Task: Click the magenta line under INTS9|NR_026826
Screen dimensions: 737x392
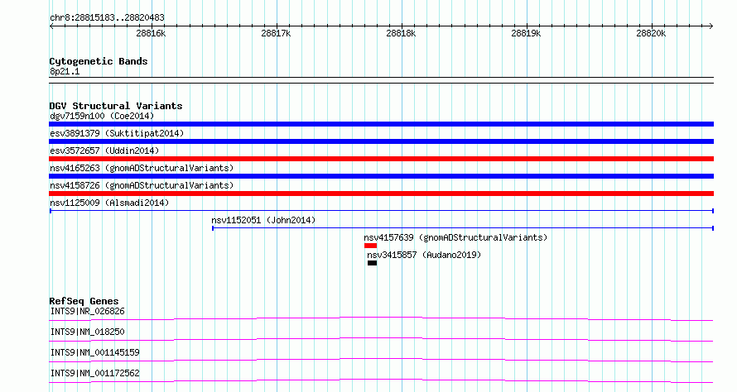Action: pos(381,319)
